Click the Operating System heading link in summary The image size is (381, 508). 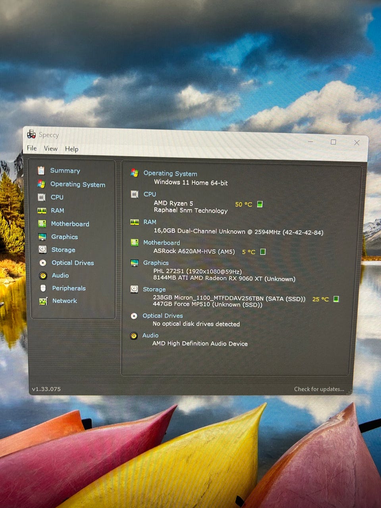coord(170,173)
